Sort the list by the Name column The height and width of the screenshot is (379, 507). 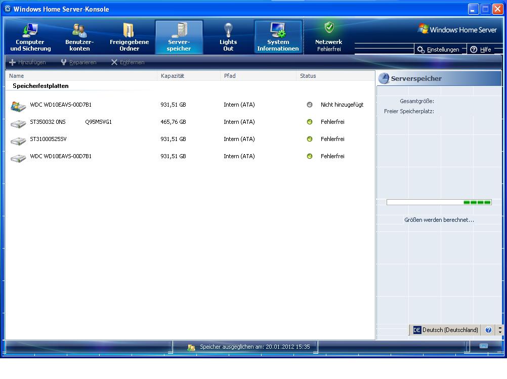[x=81, y=76]
